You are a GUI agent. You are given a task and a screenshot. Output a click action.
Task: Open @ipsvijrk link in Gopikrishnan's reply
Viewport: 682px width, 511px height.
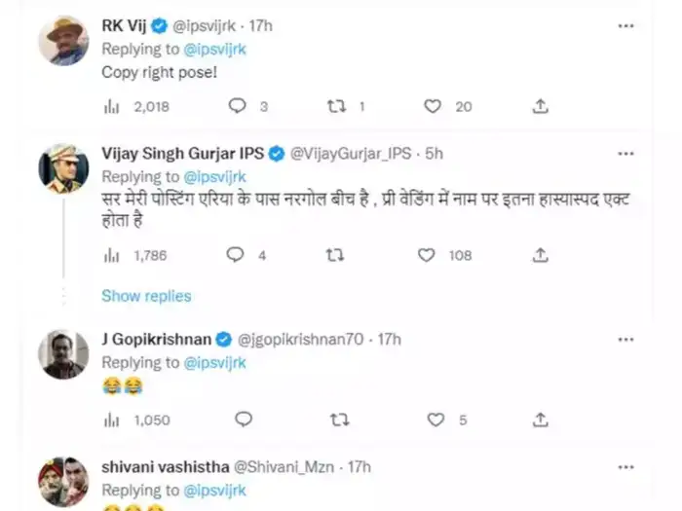pyautogui.click(x=213, y=363)
